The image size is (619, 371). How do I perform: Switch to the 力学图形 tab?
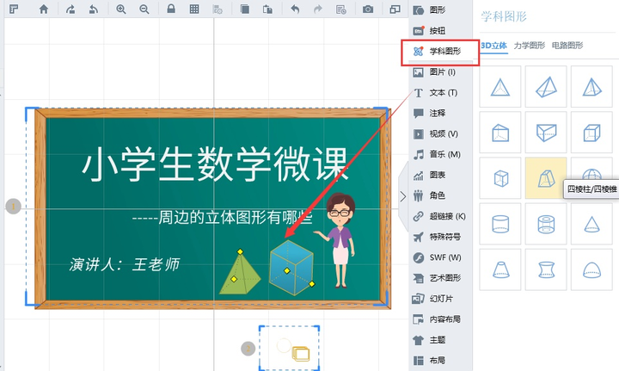[x=529, y=46]
